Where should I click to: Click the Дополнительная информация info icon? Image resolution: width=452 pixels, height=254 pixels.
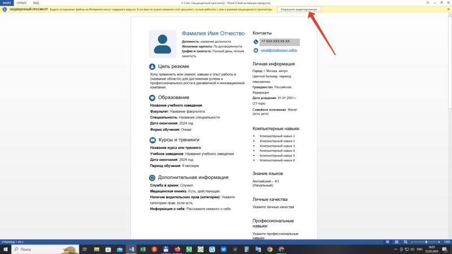point(152,178)
